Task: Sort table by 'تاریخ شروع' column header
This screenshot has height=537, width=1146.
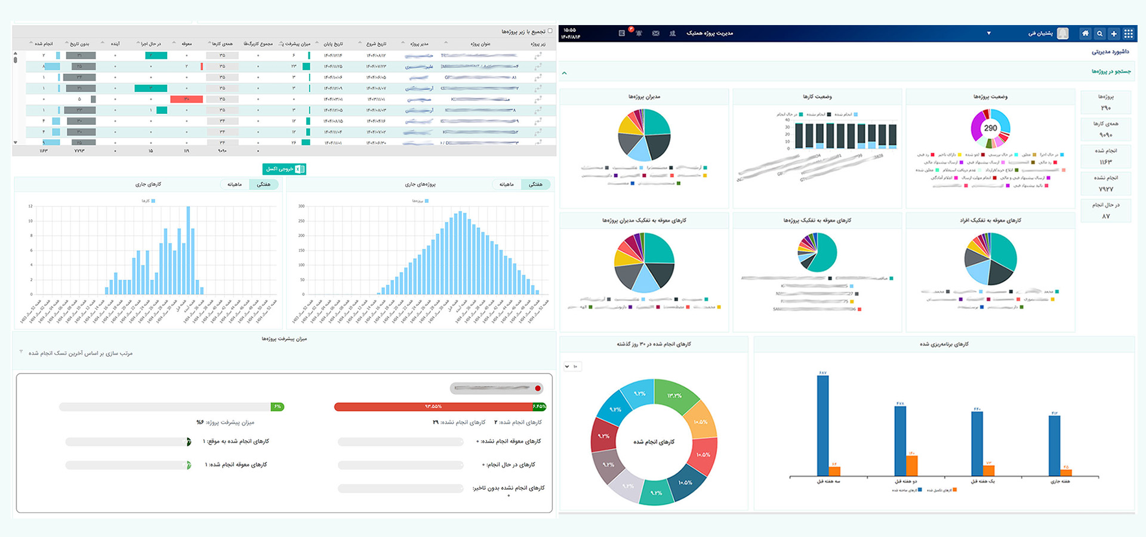Action: (x=376, y=44)
